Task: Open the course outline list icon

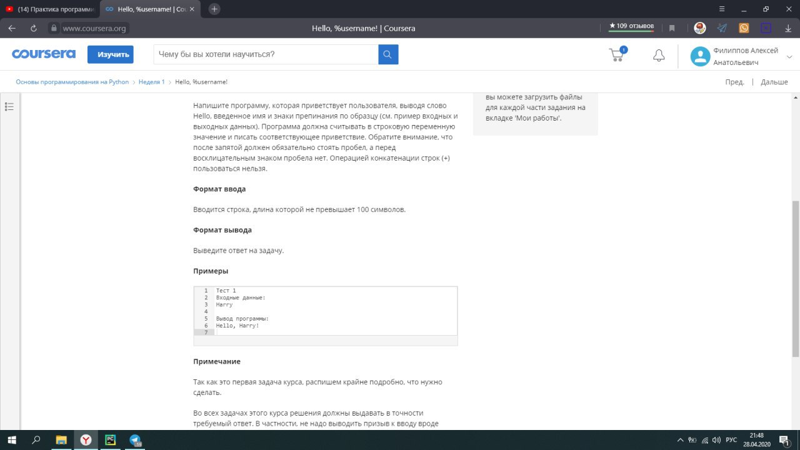Action: coord(9,106)
